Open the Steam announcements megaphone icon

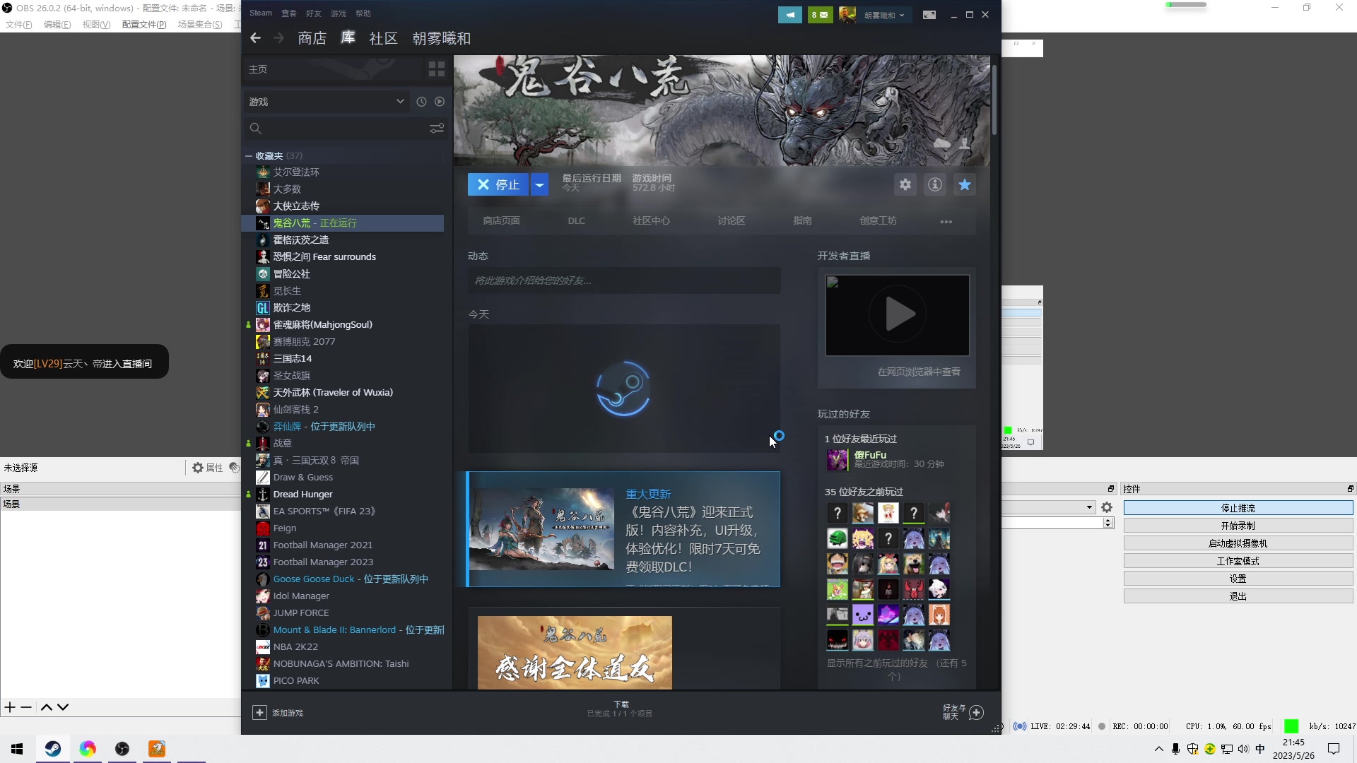click(x=789, y=15)
